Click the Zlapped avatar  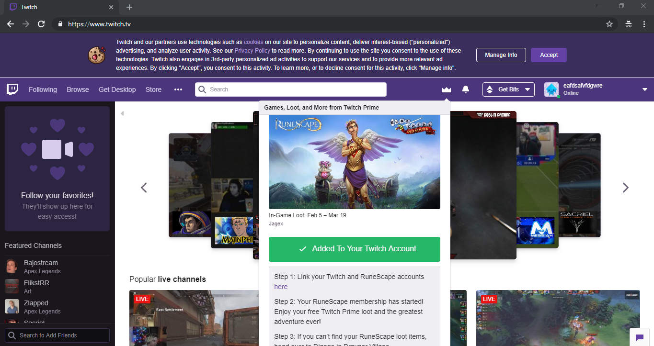[x=12, y=306]
